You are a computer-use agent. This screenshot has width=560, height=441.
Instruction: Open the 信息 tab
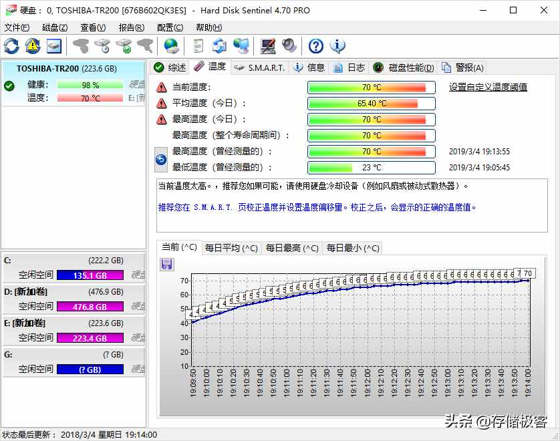309,67
